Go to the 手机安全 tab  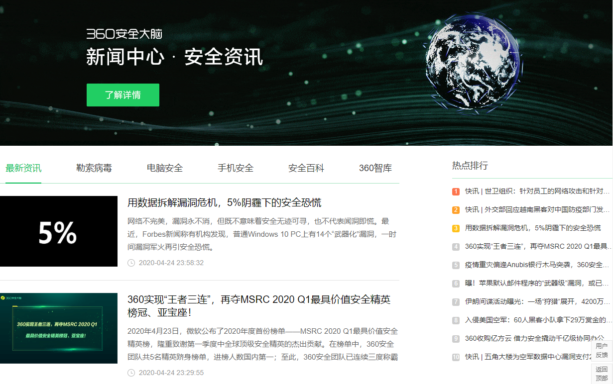[236, 168]
